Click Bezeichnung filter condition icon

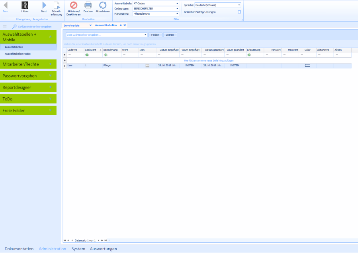[106, 55]
